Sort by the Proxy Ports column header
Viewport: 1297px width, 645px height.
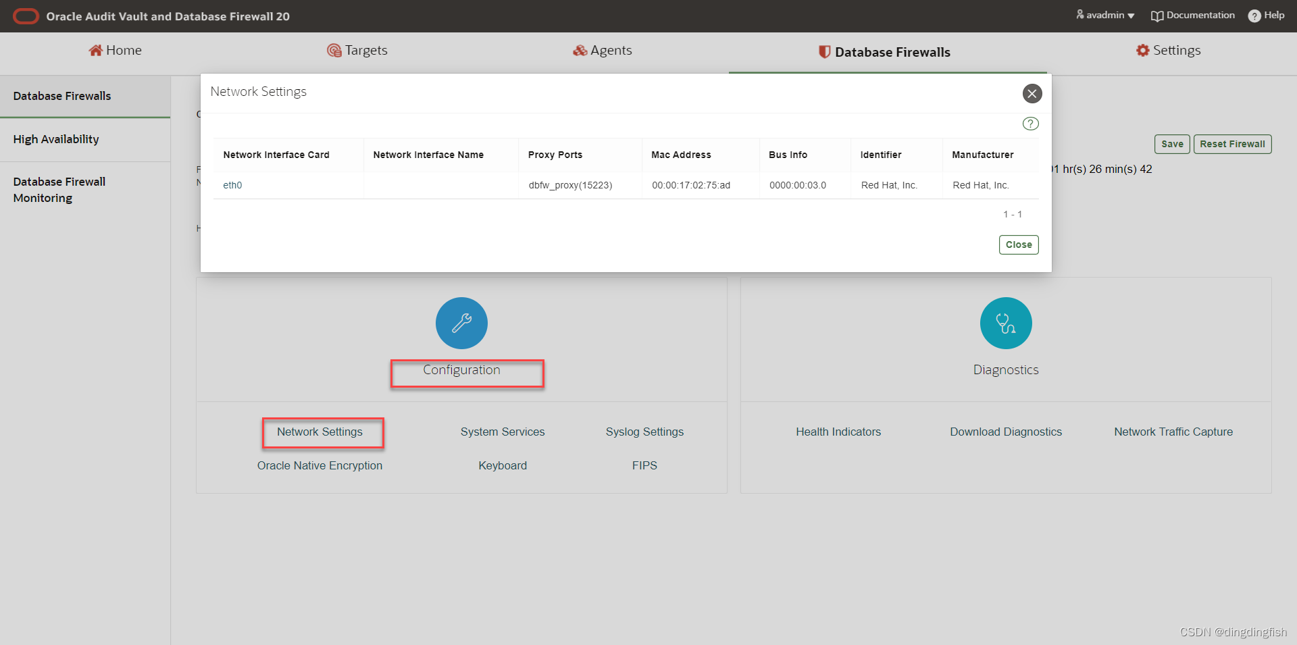555,155
